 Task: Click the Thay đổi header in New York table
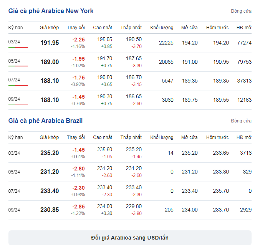click(x=76, y=28)
